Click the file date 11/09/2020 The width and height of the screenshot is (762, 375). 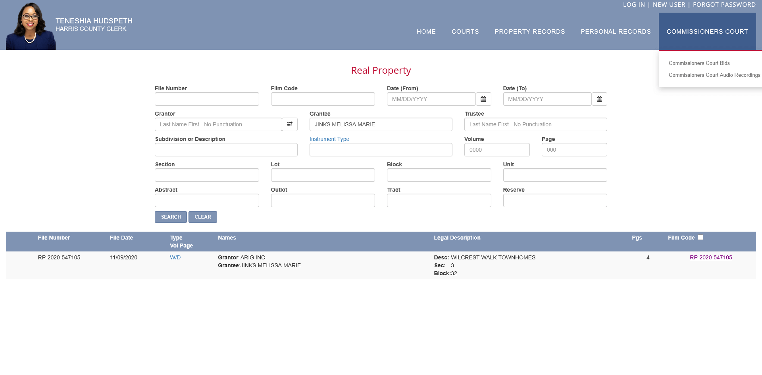click(x=123, y=257)
